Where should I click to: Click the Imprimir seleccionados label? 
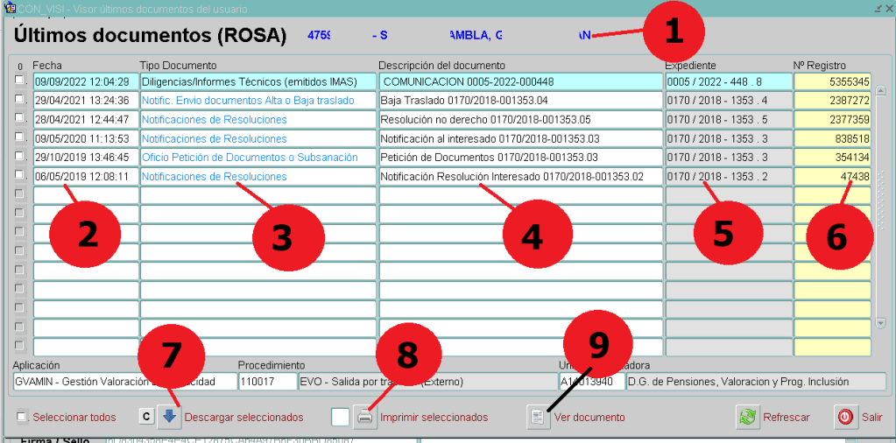[434, 418]
